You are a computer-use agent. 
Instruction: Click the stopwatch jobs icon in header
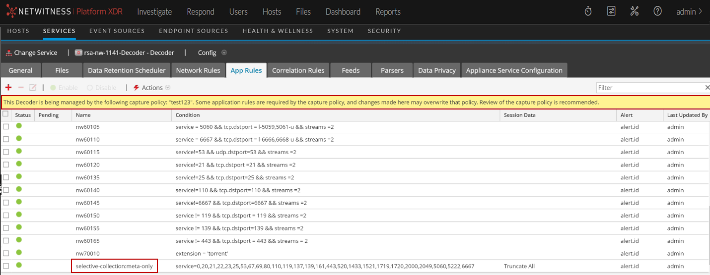pyautogui.click(x=588, y=11)
